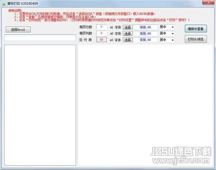This screenshot has height=170, width=216.
Task: Click the app icon in title bar
Action: click(4, 4)
